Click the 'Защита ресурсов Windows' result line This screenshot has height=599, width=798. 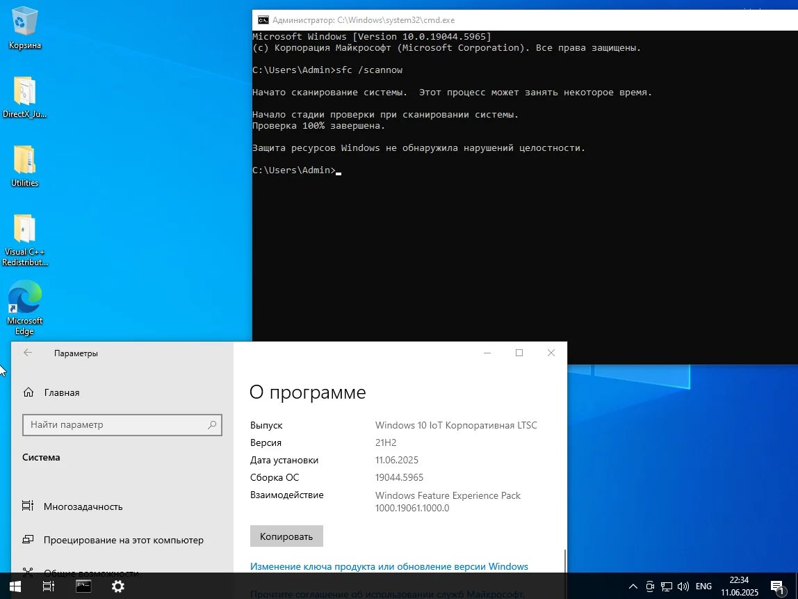pos(418,148)
